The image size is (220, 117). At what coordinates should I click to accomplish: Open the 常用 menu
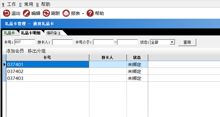click(26, 4)
